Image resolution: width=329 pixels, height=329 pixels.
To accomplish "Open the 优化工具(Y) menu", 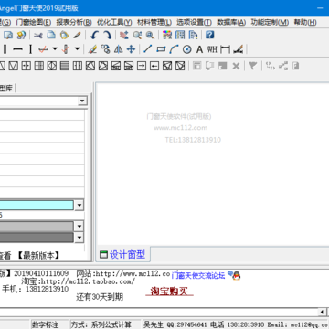I will click(x=114, y=22).
